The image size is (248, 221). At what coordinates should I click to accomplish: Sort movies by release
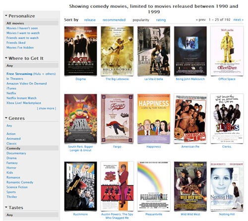coord(90,20)
